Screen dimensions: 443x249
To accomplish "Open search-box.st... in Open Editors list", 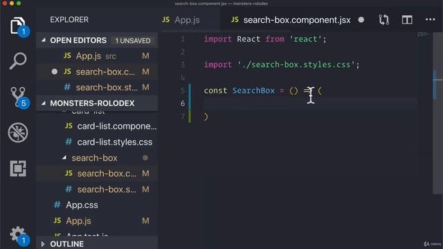I will (97, 87).
